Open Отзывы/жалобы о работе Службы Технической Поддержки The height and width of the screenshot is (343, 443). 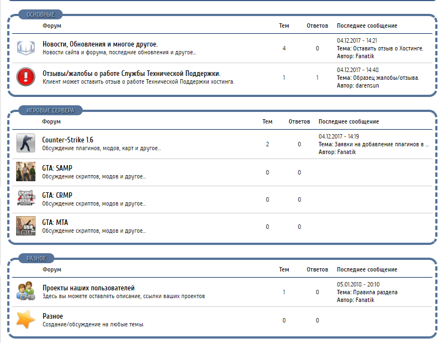[132, 73]
